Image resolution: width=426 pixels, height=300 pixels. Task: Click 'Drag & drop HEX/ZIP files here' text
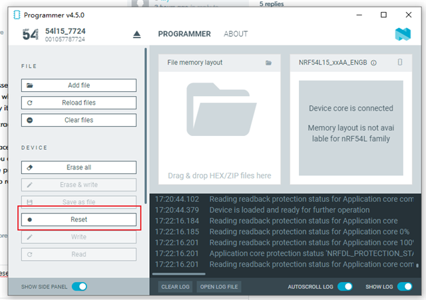point(220,175)
